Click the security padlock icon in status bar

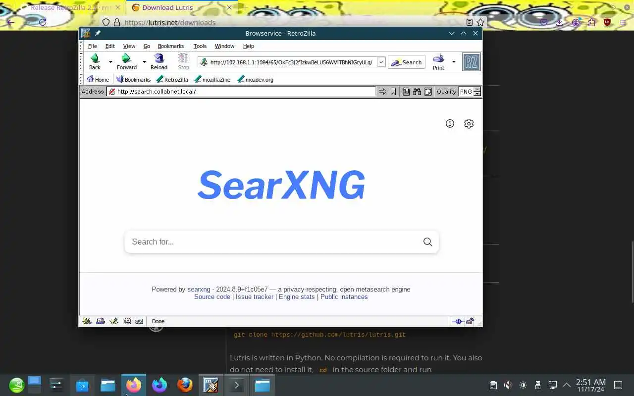pos(470,322)
